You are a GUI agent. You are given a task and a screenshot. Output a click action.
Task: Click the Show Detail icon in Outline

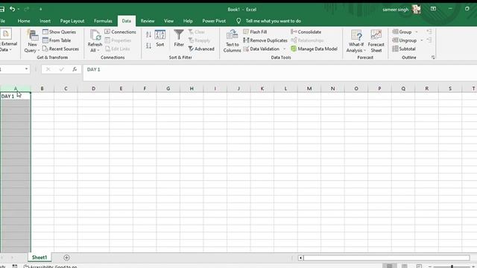tap(429, 31)
